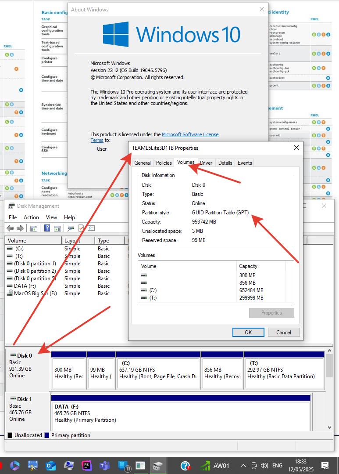Toggle Show/Hide Console Tree toolbar icon

[x=33, y=228]
